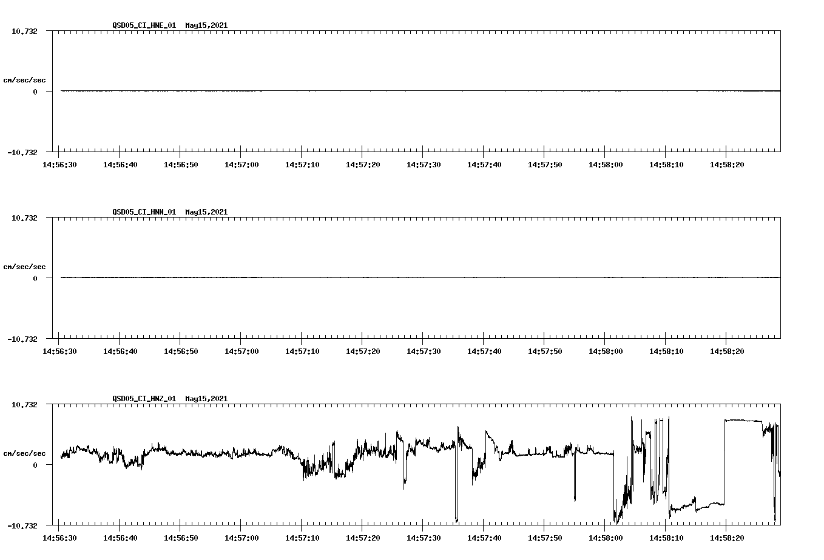
Task: Click the zero axis label of HNN chart
Action: [x=35, y=279]
